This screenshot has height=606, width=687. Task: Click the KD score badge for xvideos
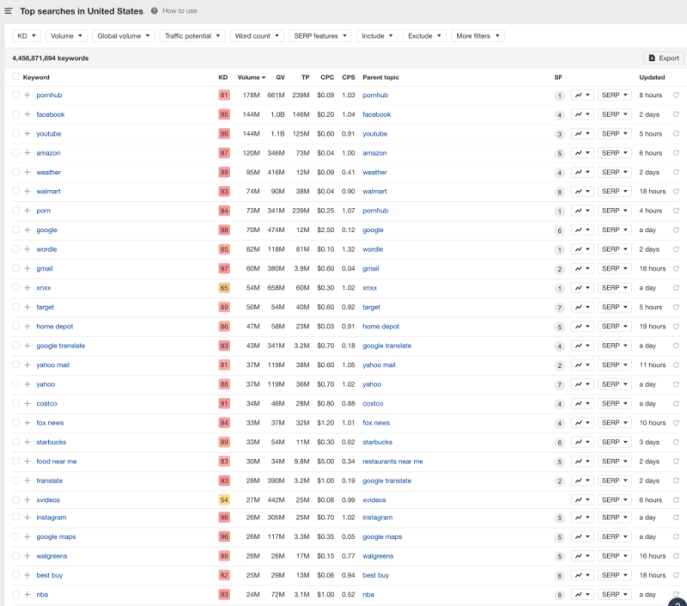[224, 499]
